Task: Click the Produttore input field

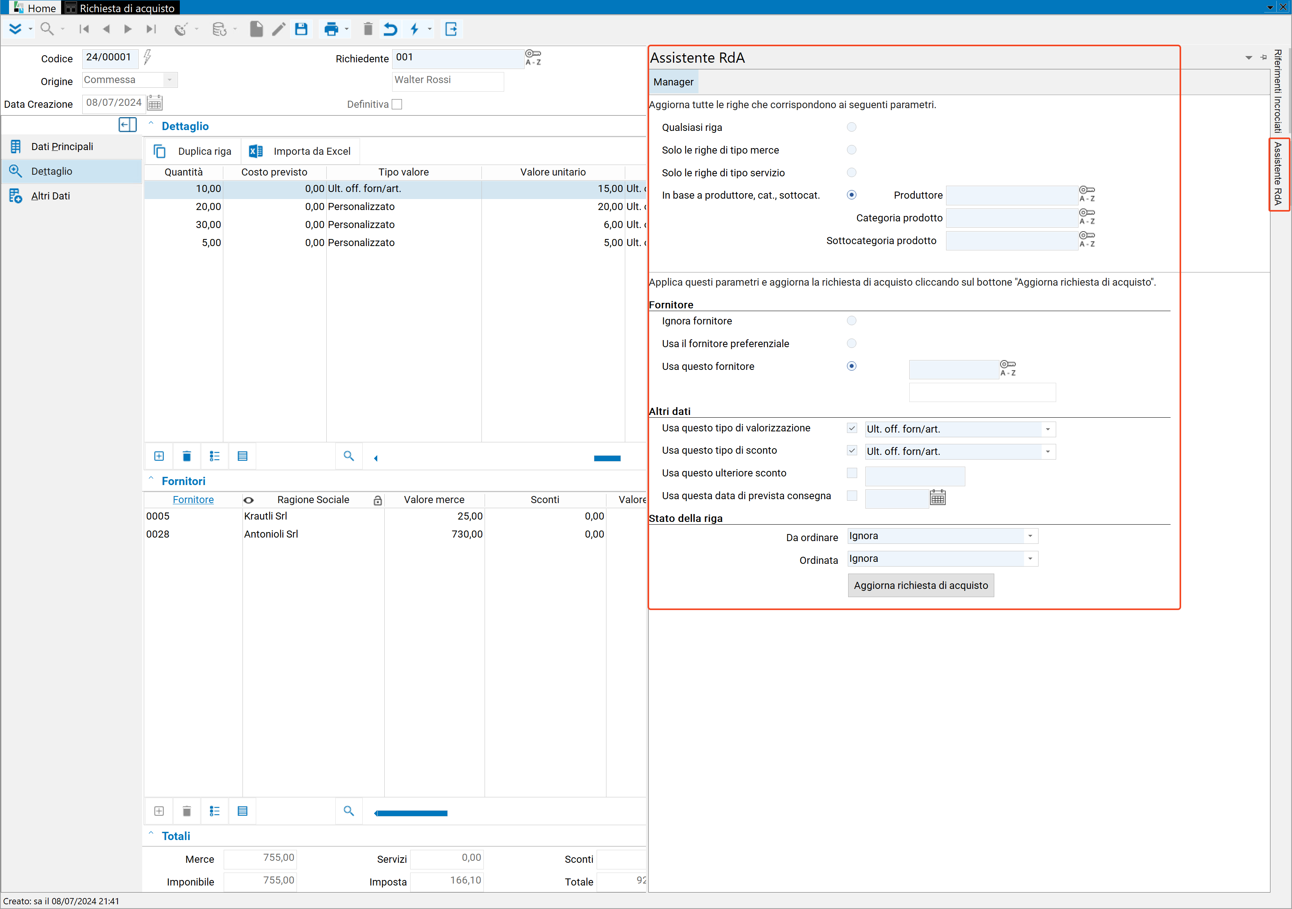Action: pos(1011,195)
